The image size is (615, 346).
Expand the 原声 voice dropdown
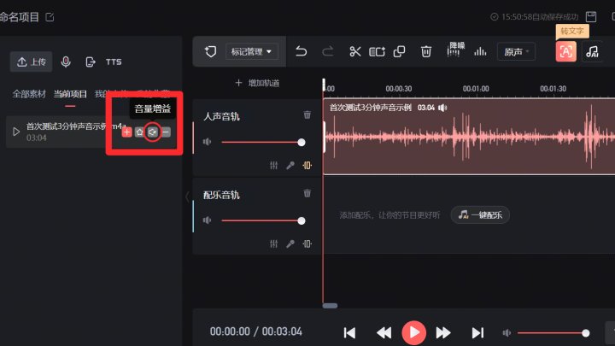tap(515, 52)
